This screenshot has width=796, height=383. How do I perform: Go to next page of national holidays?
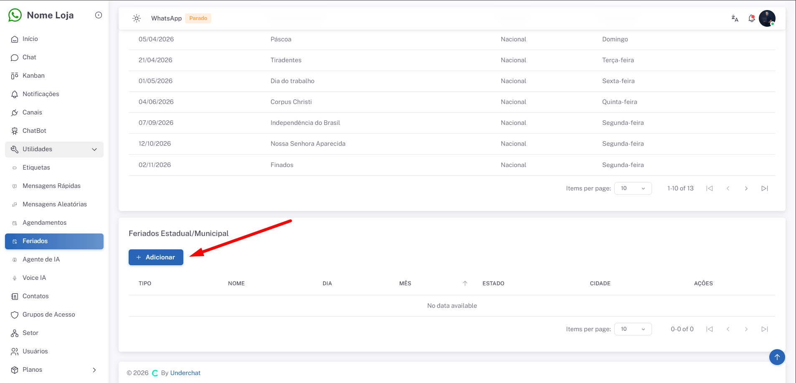click(746, 188)
